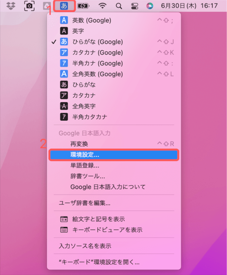Select the checked ひらがな (Google) input mode
Screen dimensions: 227x275
pos(114,42)
